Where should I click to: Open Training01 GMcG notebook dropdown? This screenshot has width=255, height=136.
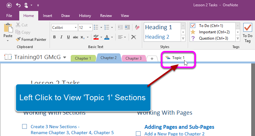pyautogui.click(x=64, y=57)
